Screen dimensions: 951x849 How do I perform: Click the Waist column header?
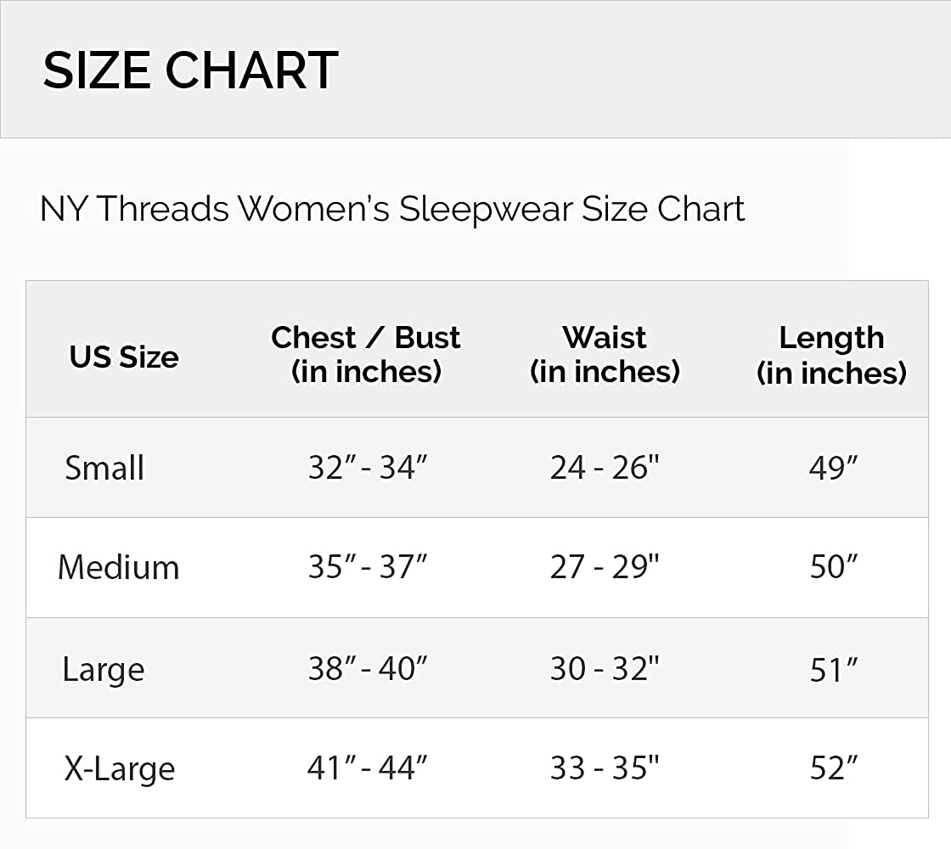[605, 354]
